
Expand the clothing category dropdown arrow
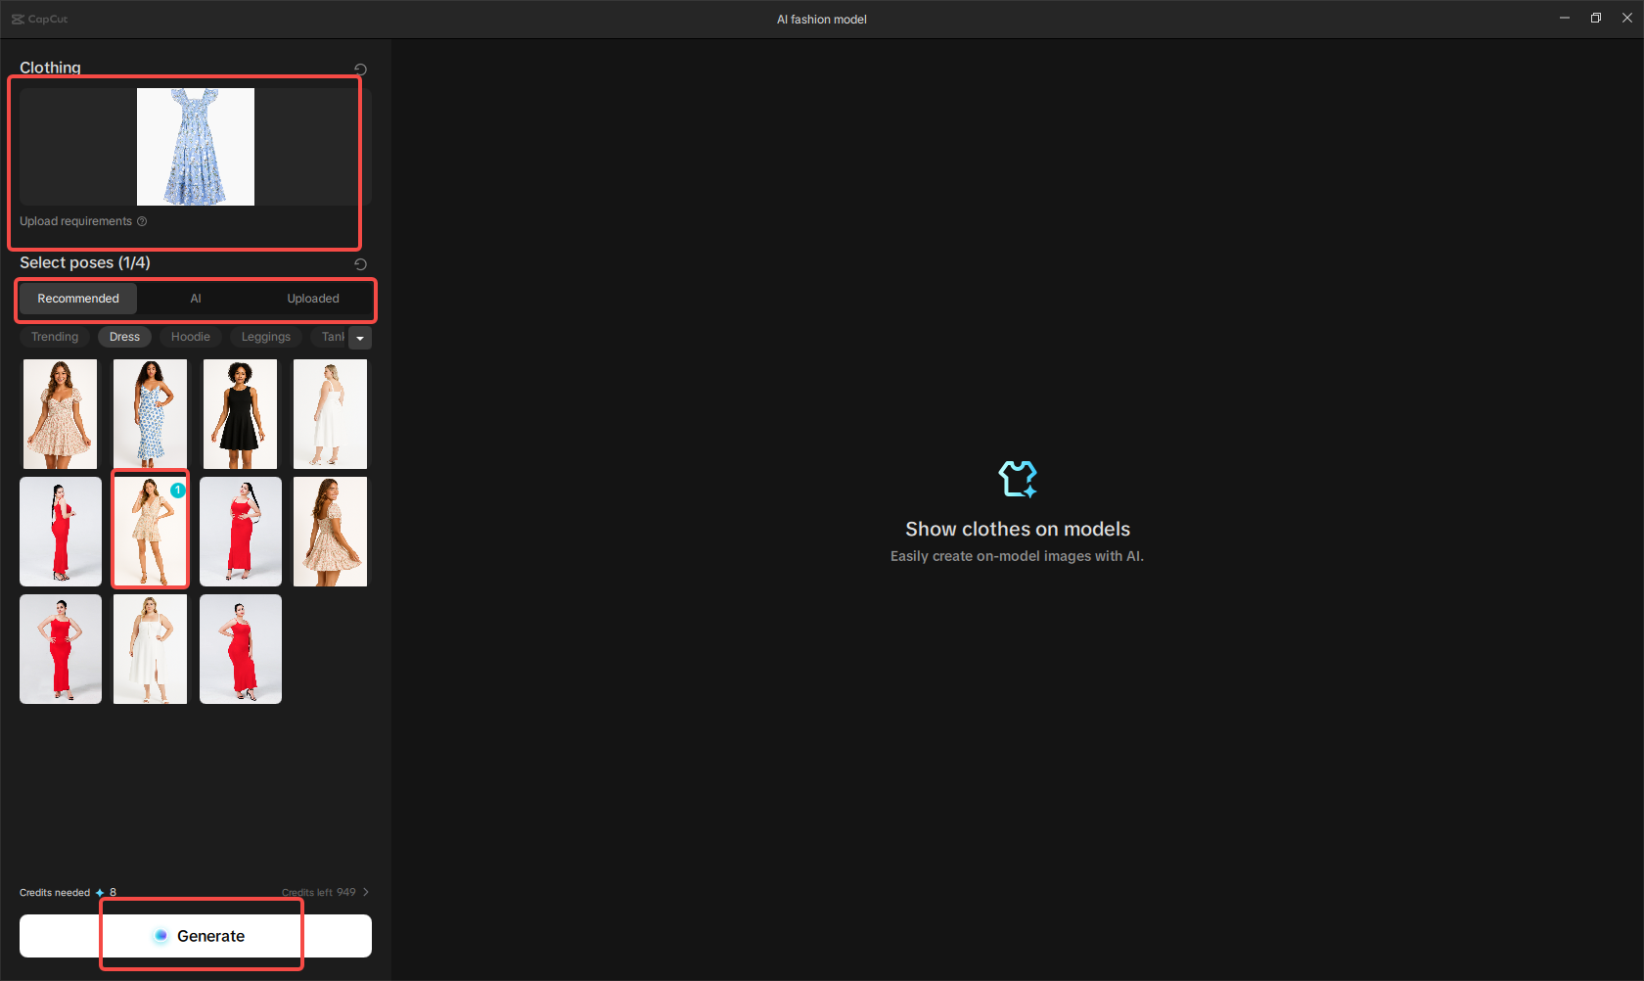tap(360, 338)
